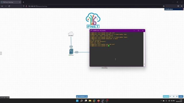Click the Start button of the lab timer
Screen dimensions: 184x103
tap(181, 96)
